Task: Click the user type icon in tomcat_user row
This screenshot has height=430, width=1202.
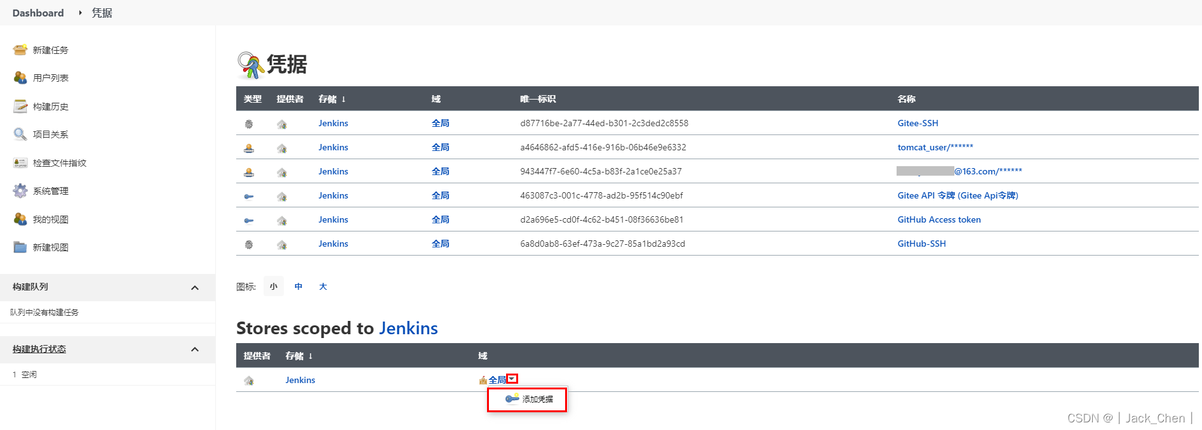Action: [x=249, y=148]
